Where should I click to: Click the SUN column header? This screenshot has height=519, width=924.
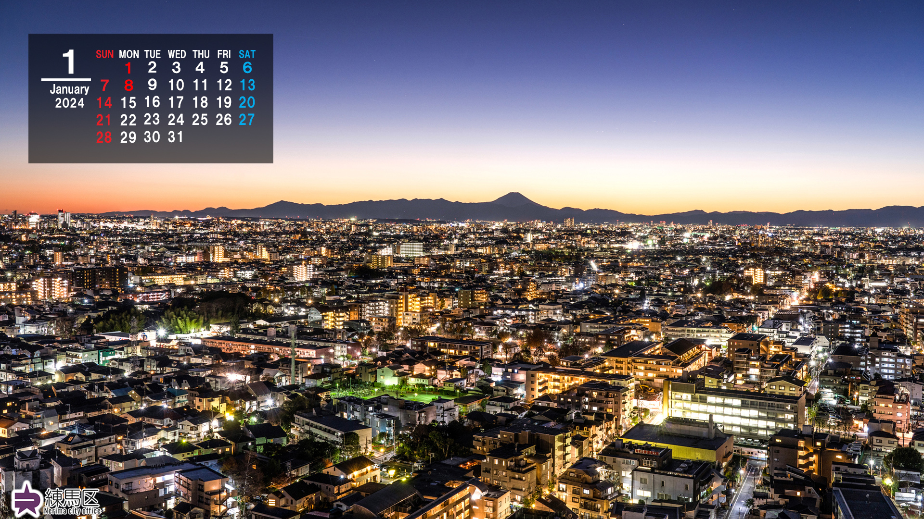(x=104, y=54)
